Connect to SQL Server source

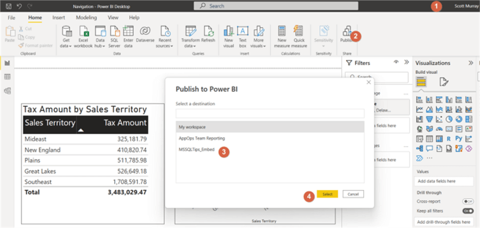click(114, 37)
